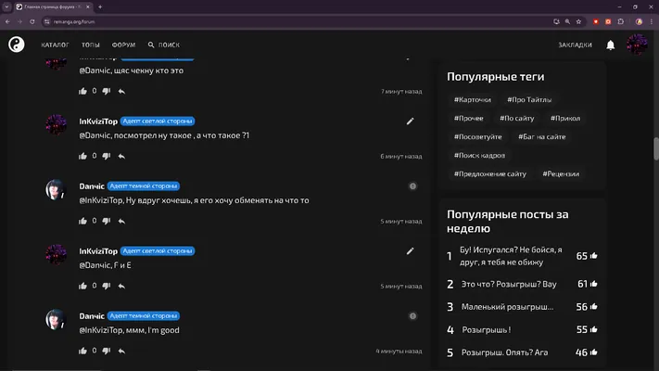This screenshot has width=659, height=371.
Task: Open the Топы menu item
Action: coord(90,45)
